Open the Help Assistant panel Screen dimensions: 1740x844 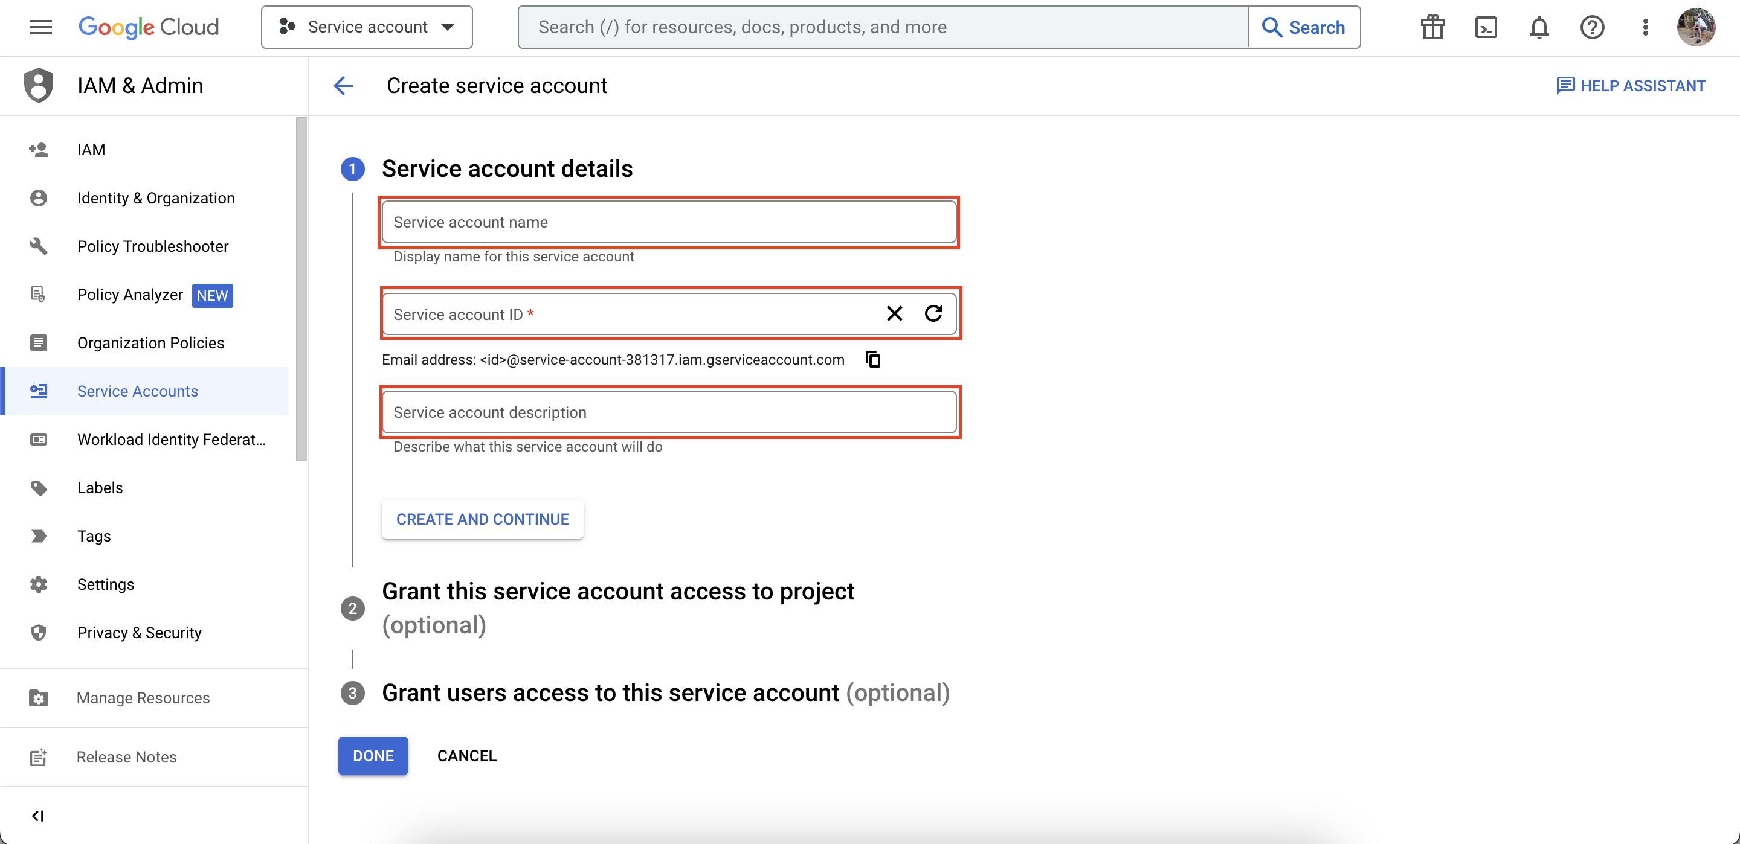1630,86
